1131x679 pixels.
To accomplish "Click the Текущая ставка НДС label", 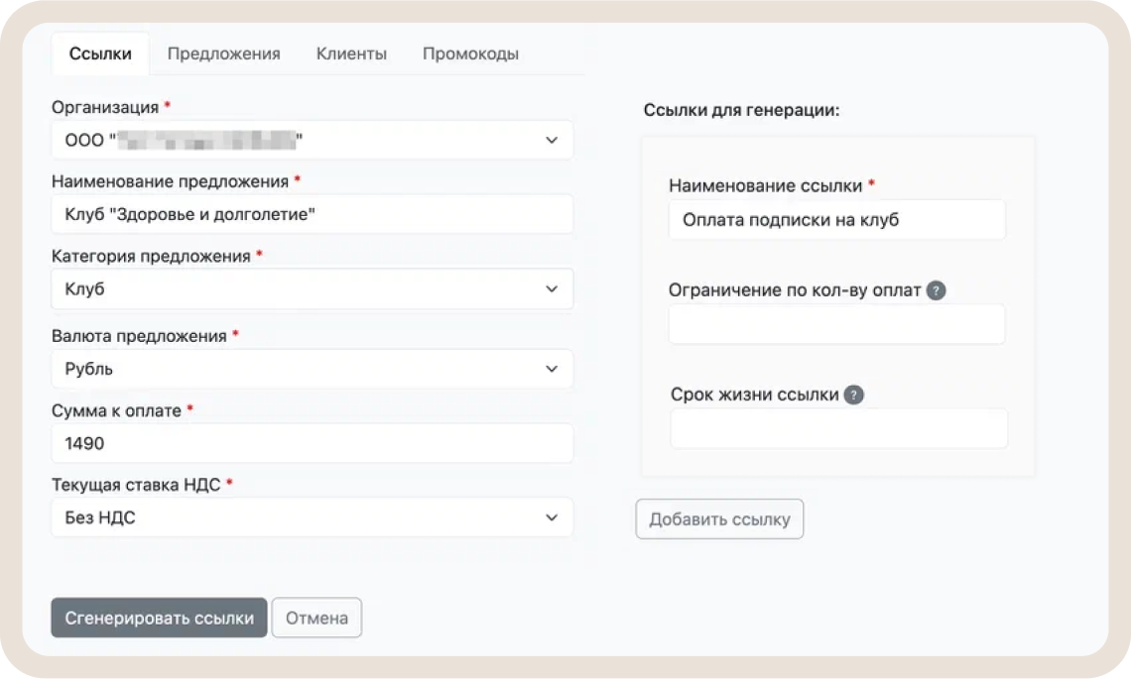I will (x=136, y=485).
